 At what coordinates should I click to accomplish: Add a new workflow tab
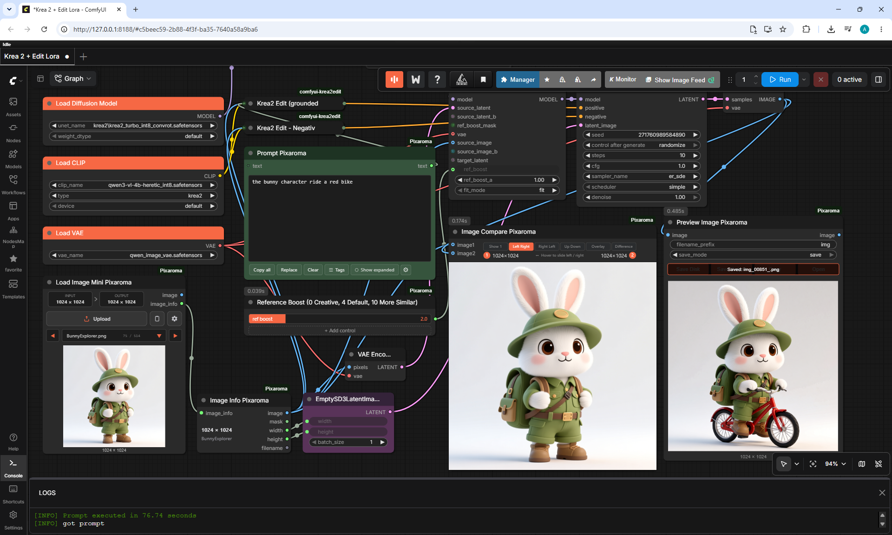point(83,57)
